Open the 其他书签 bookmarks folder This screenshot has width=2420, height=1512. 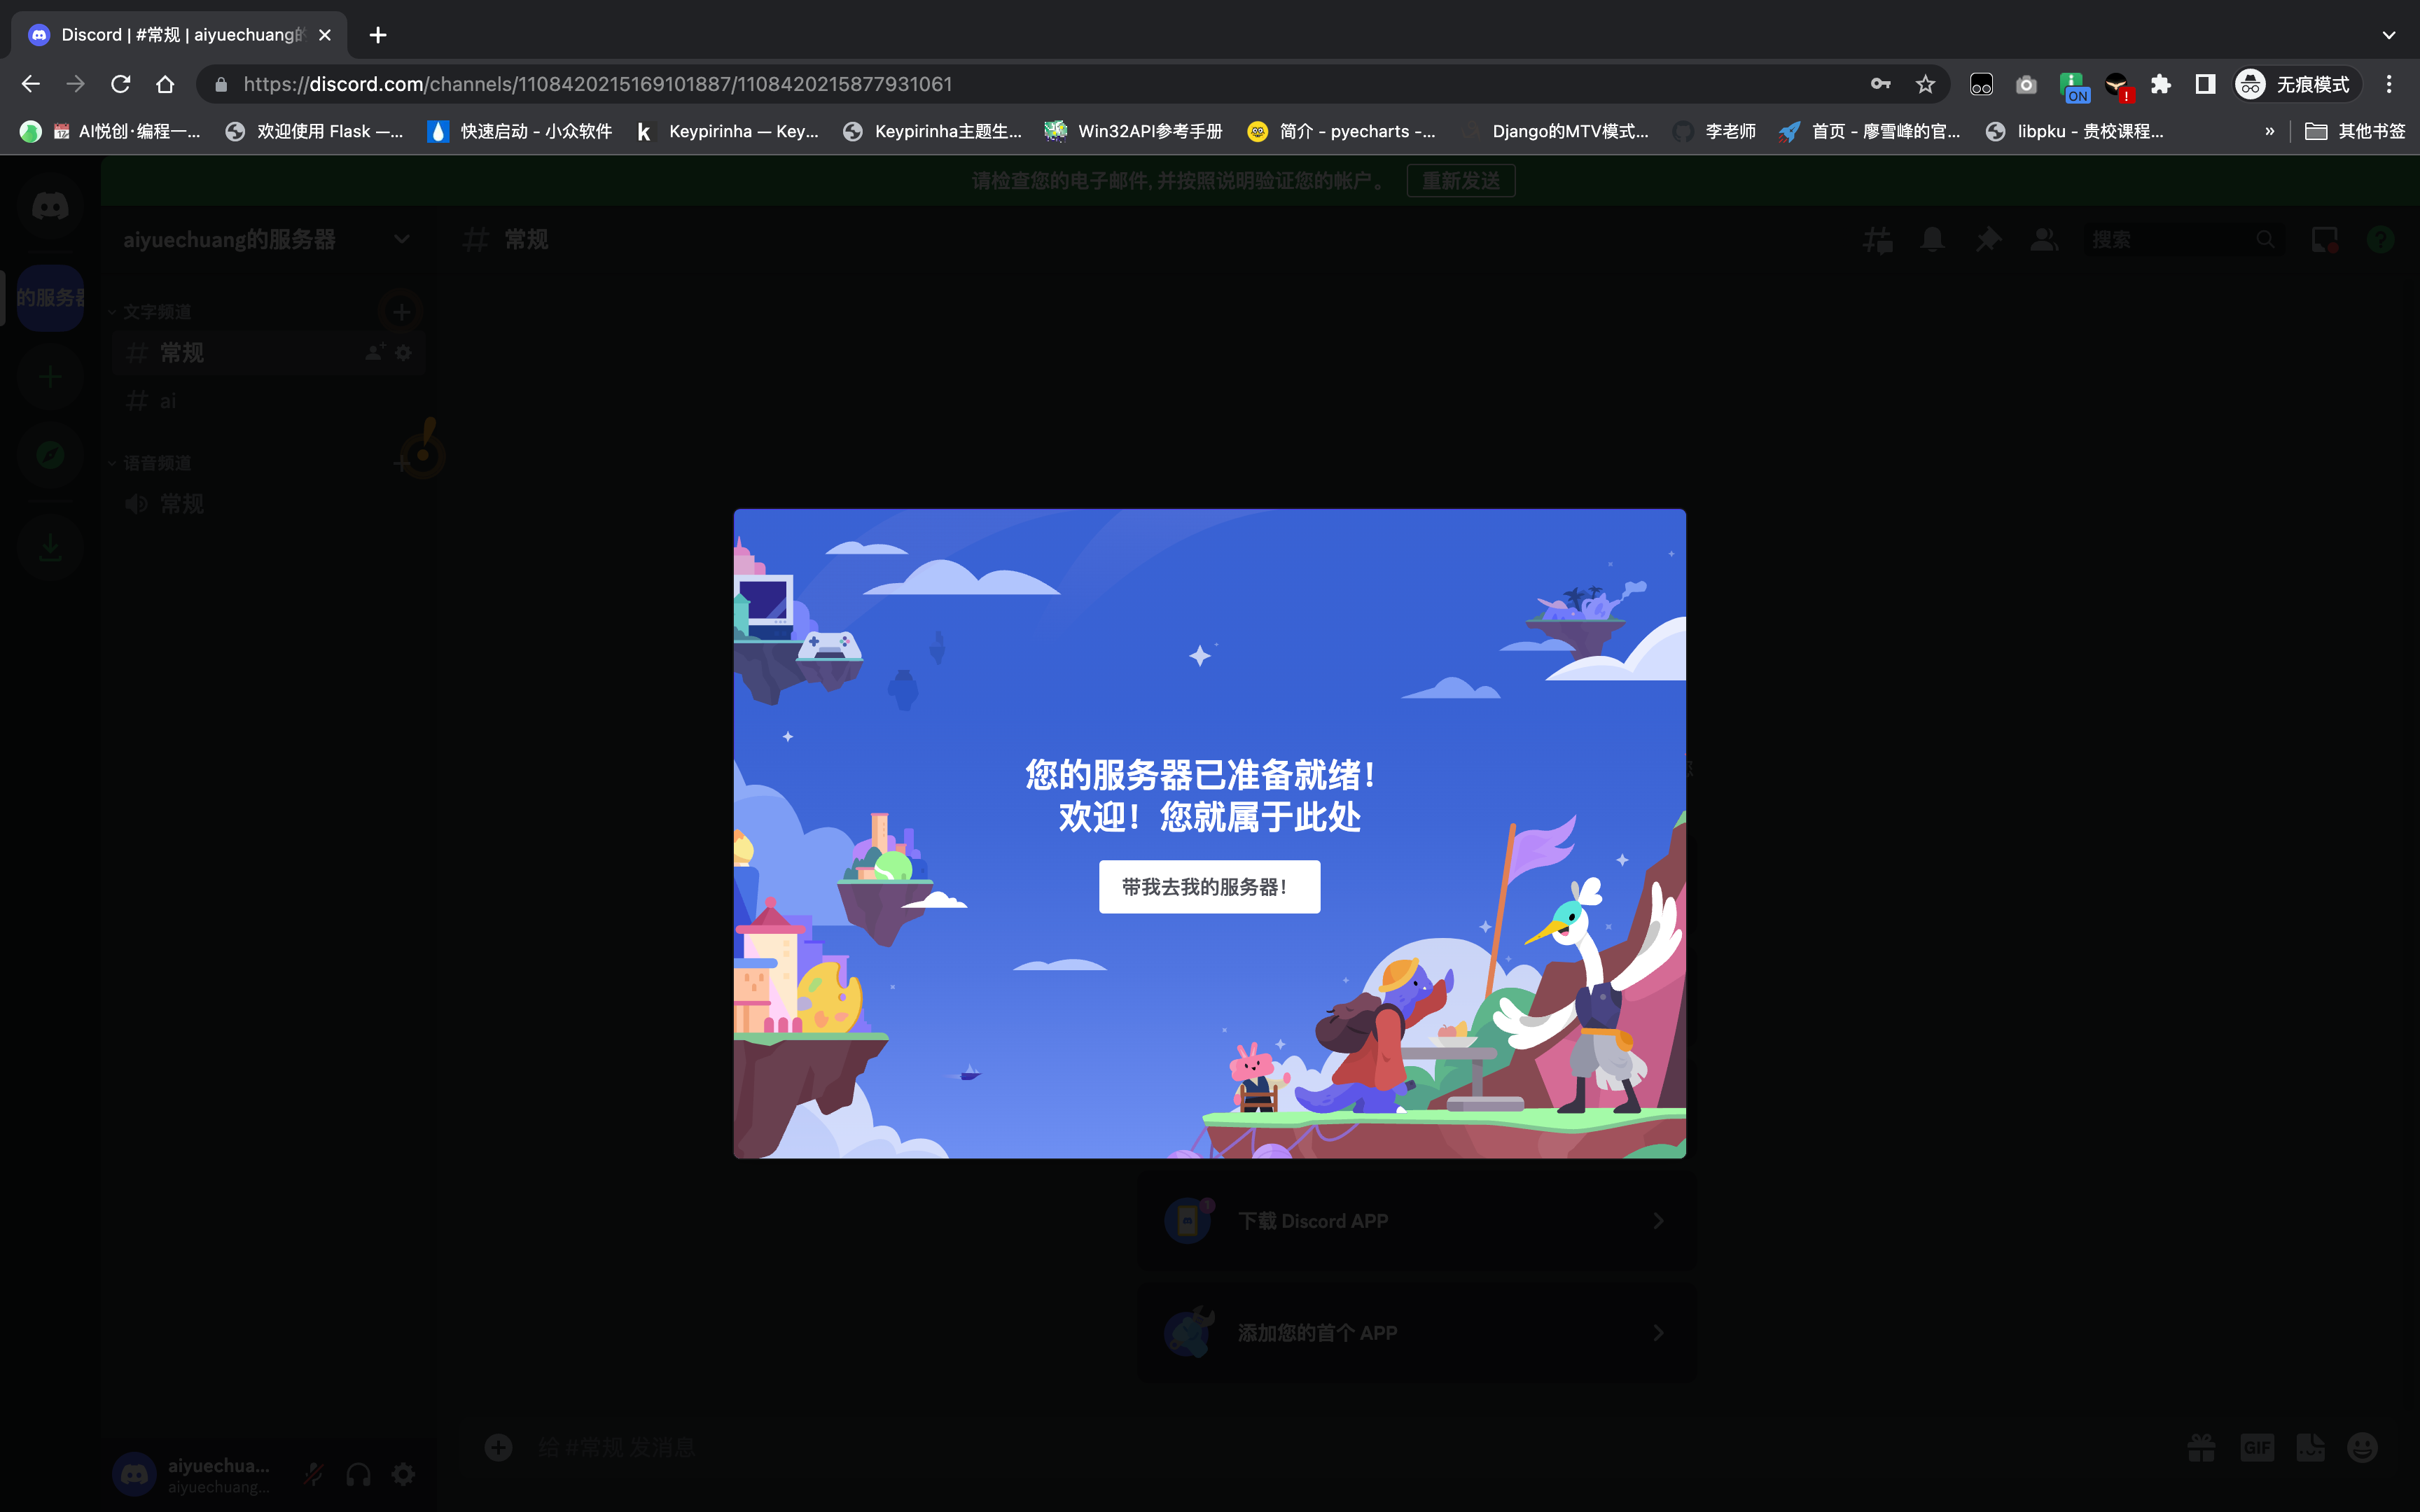[2355, 131]
